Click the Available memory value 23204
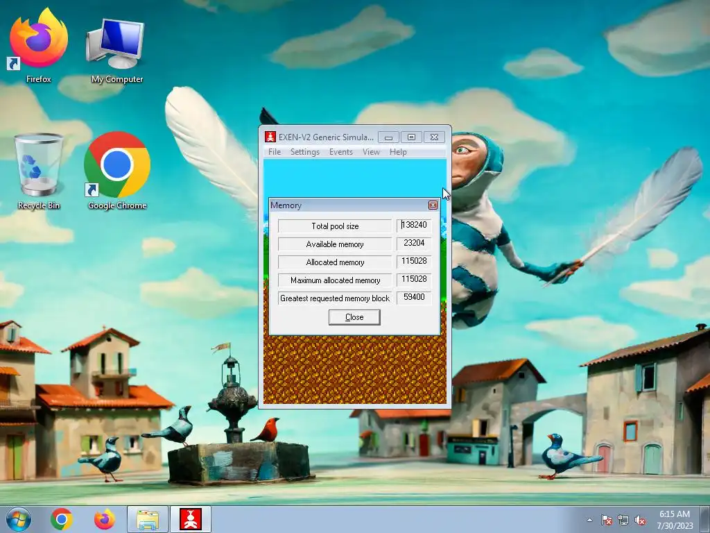 tap(414, 244)
